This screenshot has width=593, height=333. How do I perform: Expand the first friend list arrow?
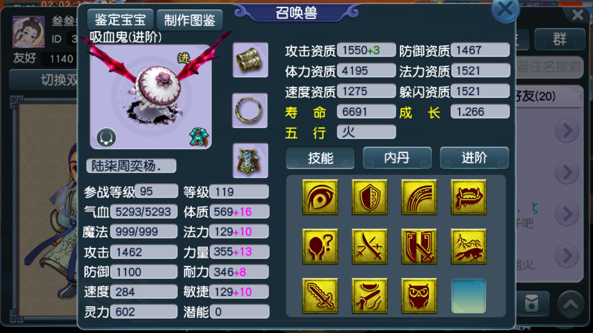tap(567, 130)
